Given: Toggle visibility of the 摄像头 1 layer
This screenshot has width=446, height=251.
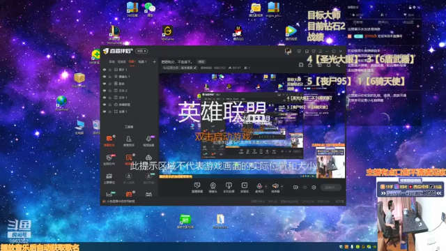Looking at the screenshot, I should point(105,77).
